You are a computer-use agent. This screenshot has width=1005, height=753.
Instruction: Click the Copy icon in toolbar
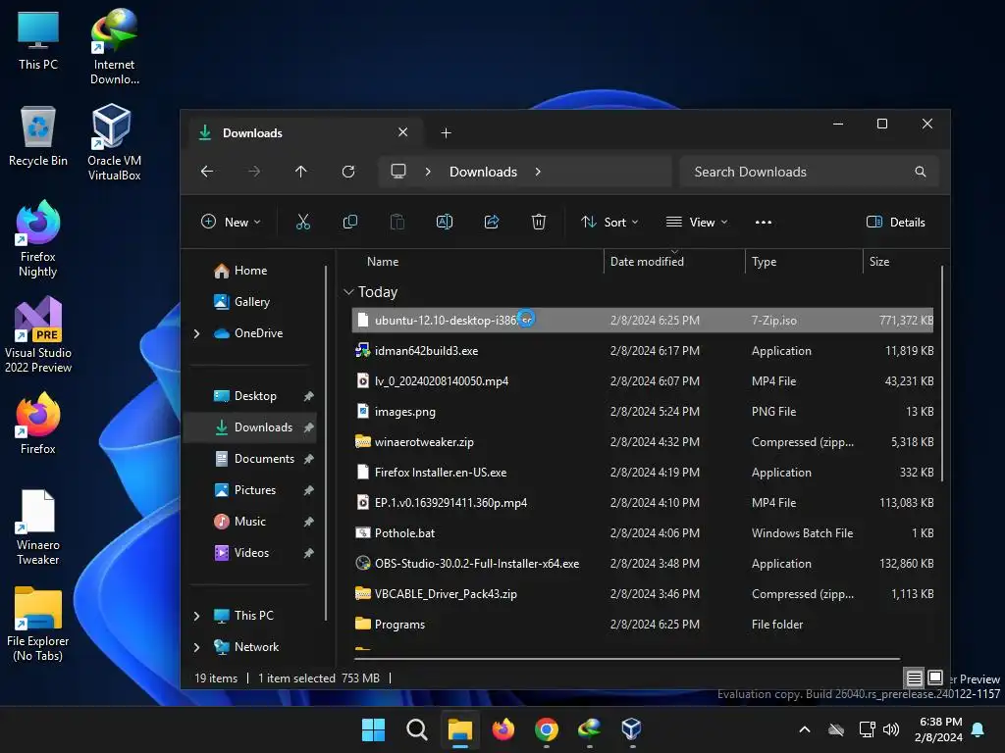[x=350, y=223]
